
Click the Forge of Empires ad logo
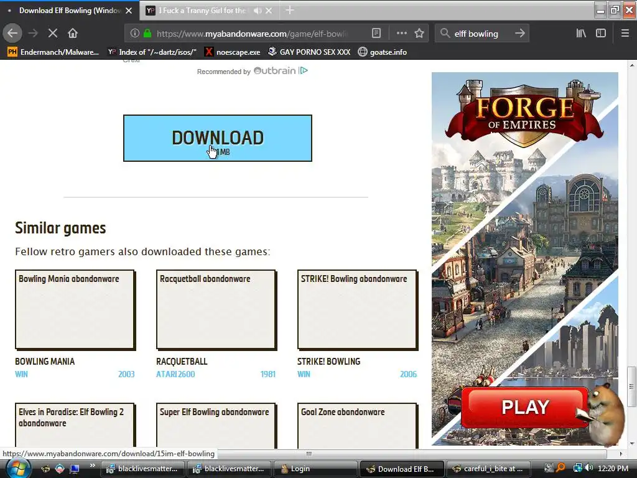(524, 113)
